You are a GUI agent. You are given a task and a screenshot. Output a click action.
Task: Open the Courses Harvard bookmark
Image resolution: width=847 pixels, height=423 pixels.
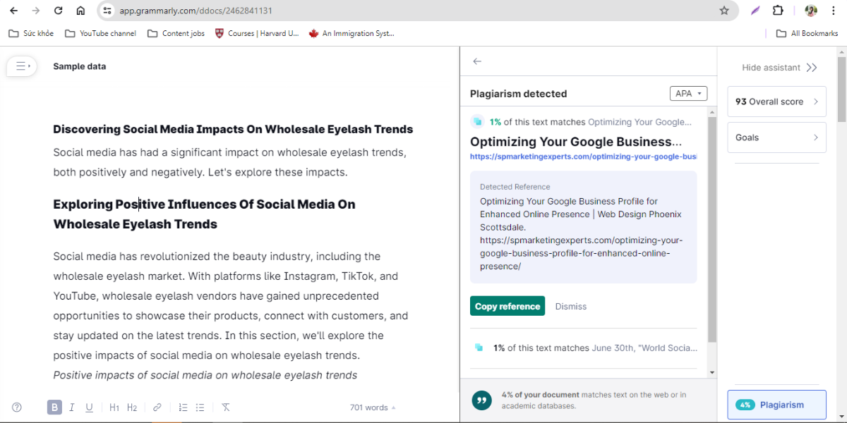tap(257, 33)
